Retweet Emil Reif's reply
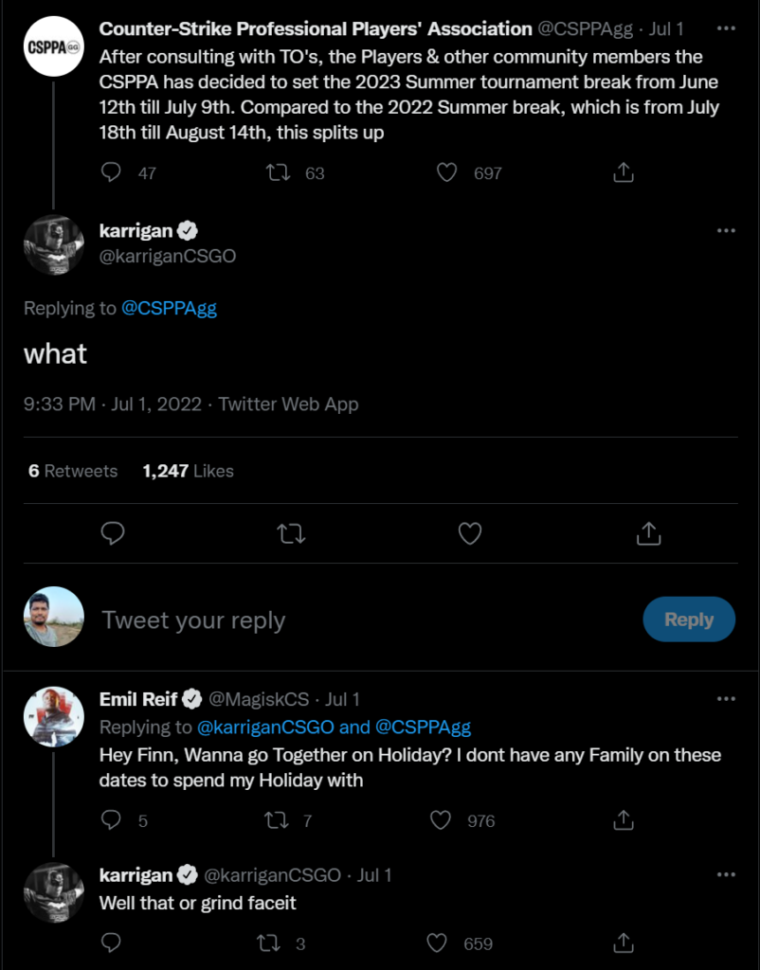This screenshot has height=970, width=760. 276,820
